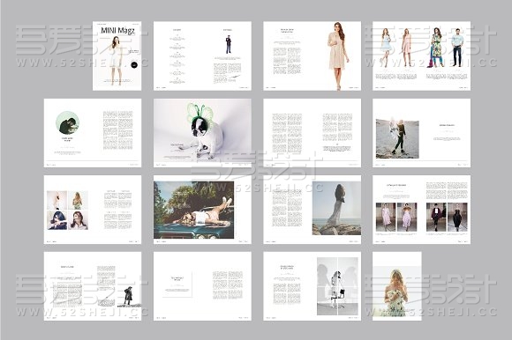Select the dog with butterfly wings spread
The width and height of the screenshot is (512, 340).
202,133
